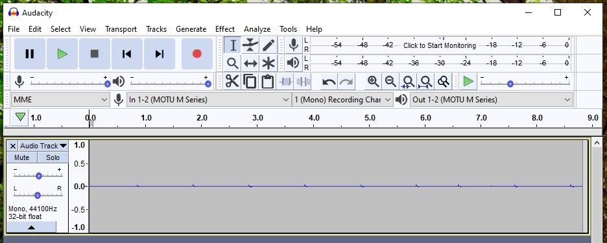Open the Generate menu
Screen dimensions: 607x243
click(191, 29)
